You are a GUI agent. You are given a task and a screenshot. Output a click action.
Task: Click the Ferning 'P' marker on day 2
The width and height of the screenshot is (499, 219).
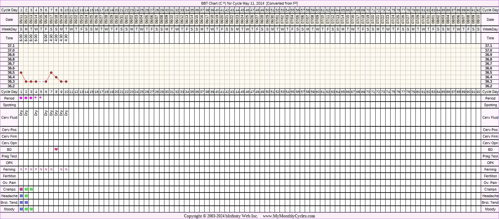[x=26, y=169]
